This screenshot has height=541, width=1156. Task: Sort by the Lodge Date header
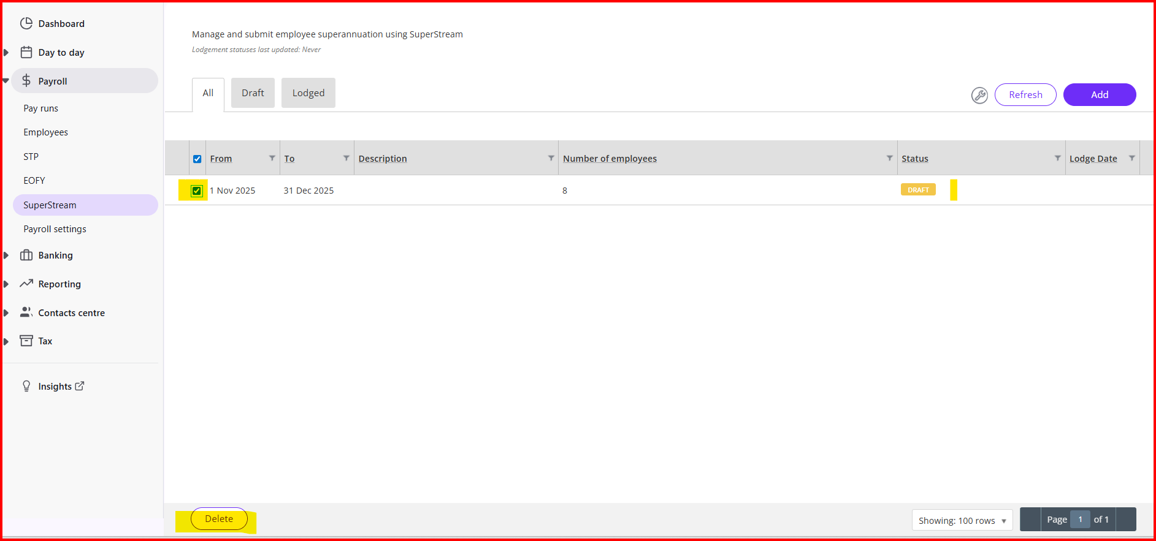(1093, 159)
